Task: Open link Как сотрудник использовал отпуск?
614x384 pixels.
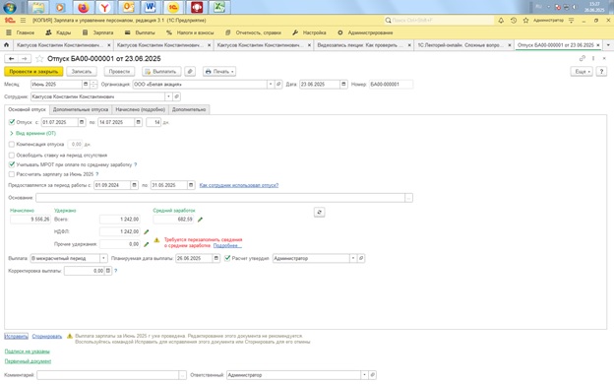Action: pos(239,185)
